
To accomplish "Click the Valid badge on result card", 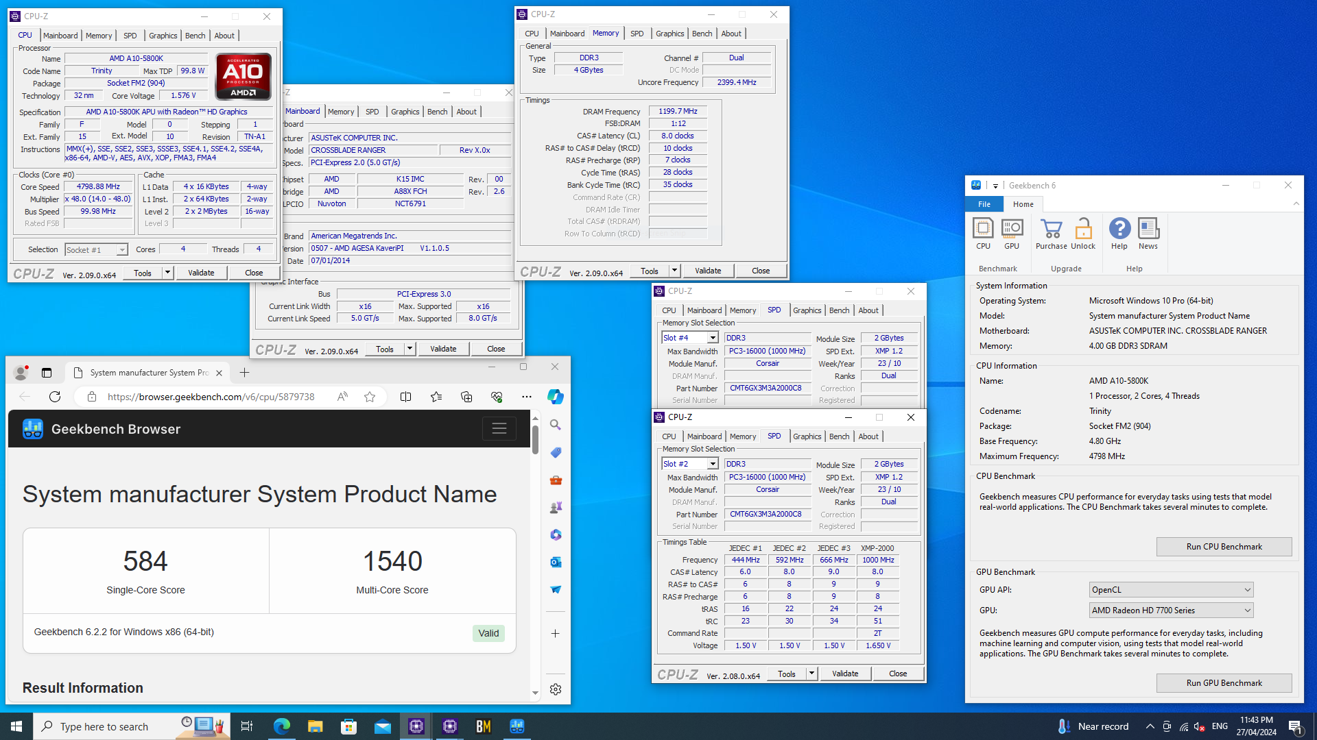I will 488,633.
